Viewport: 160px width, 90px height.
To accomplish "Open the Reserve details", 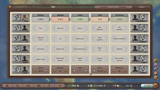I will [80, 28].
